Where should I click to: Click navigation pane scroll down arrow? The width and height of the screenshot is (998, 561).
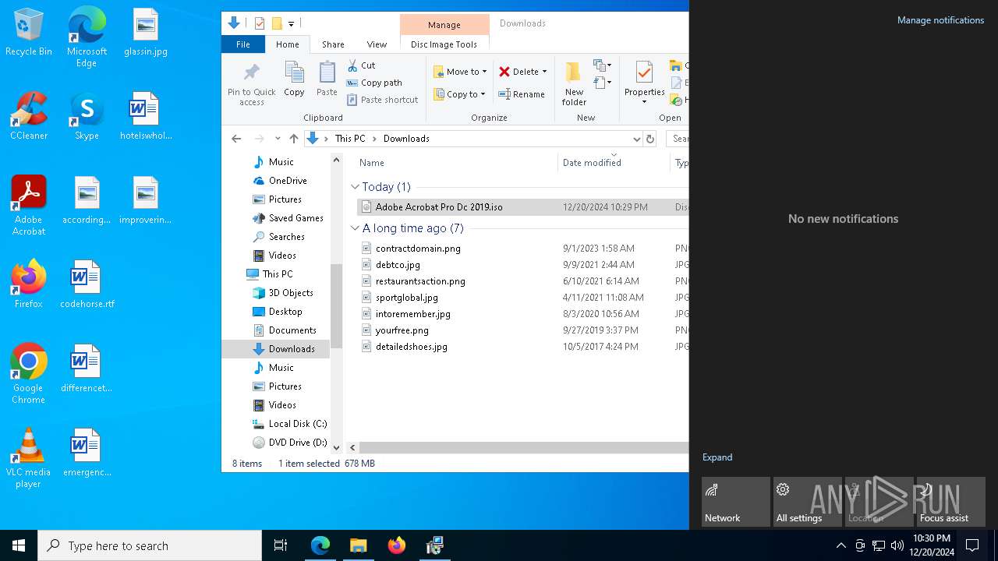coord(337,447)
